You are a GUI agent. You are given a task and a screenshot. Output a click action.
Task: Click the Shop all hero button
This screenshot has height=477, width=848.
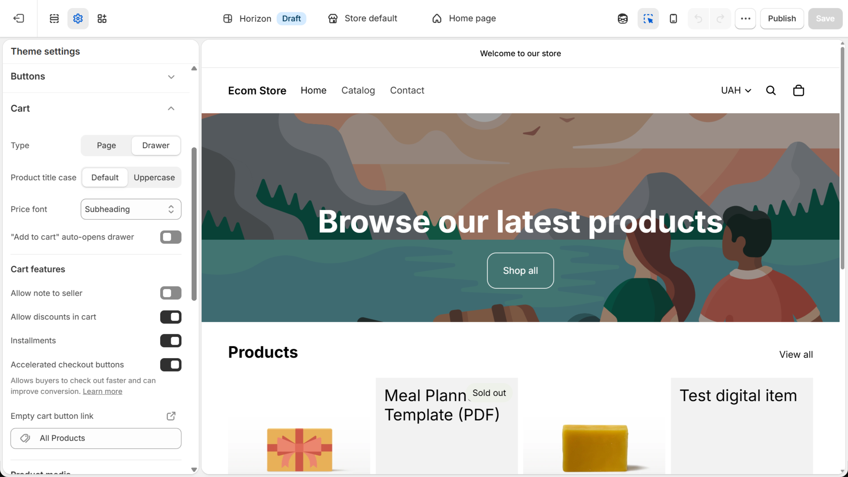click(x=520, y=270)
